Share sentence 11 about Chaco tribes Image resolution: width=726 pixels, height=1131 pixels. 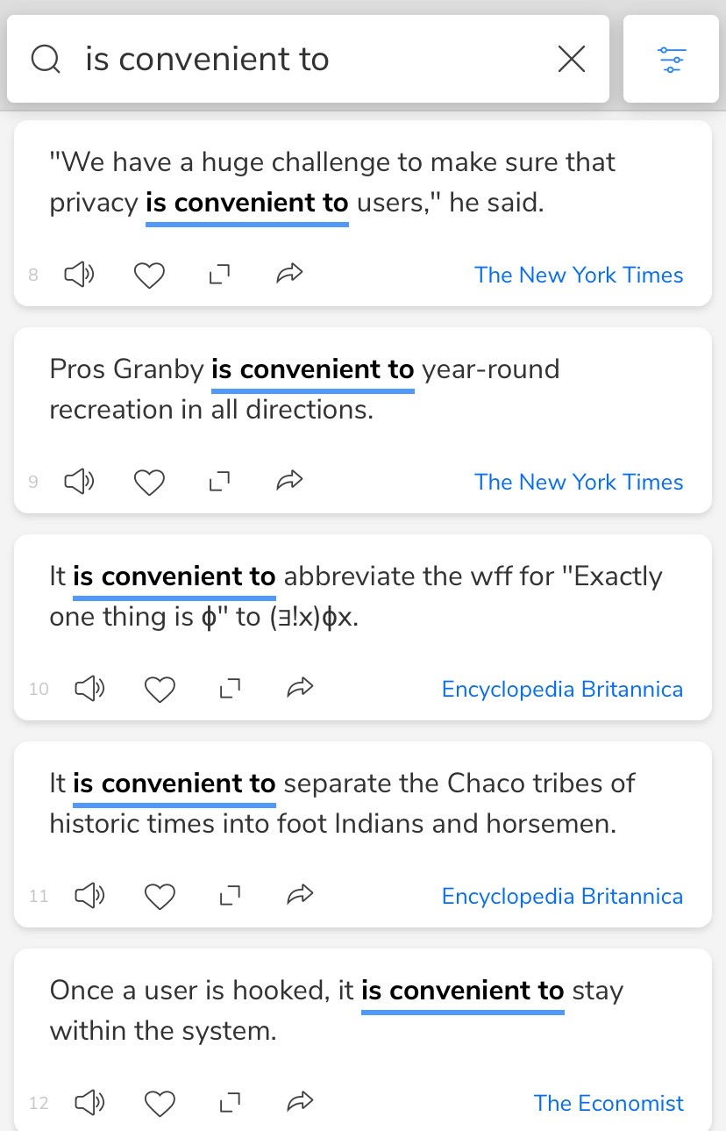tap(300, 896)
